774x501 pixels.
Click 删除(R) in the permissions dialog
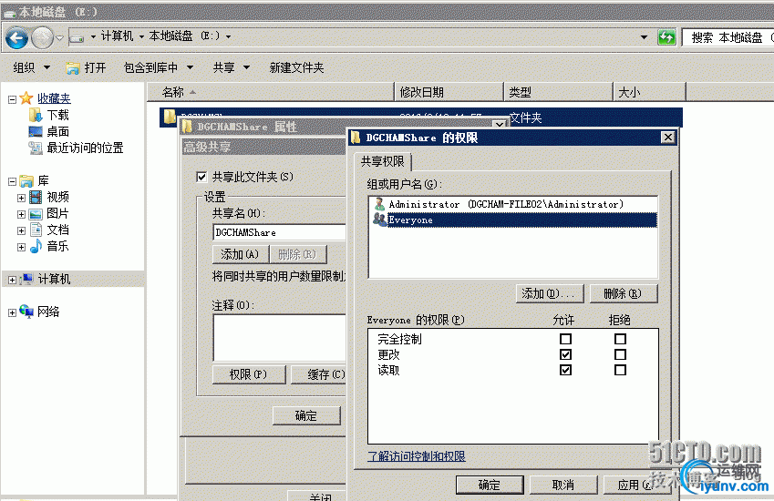(623, 294)
